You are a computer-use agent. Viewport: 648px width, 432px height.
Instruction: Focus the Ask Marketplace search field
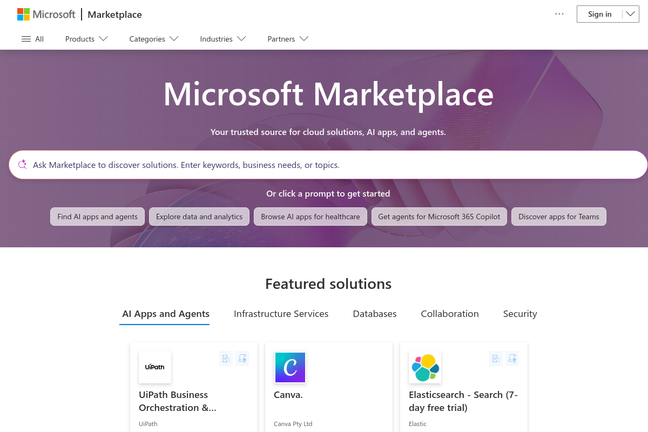click(328, 165)
